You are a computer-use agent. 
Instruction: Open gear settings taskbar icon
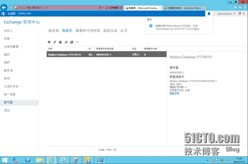click(x=64, y=160)
